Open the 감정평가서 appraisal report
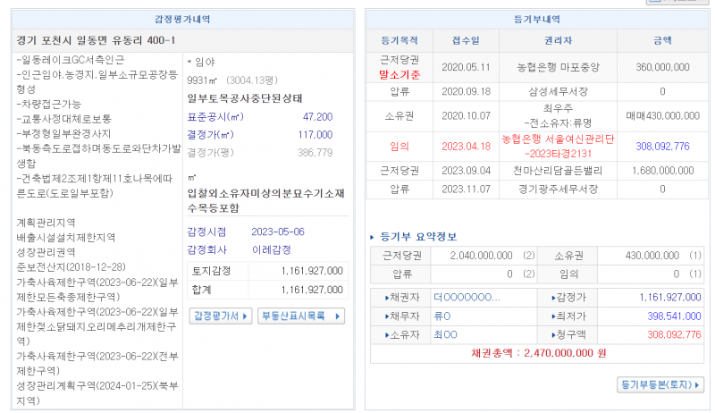715x413 pixels. tap(219, 316)
